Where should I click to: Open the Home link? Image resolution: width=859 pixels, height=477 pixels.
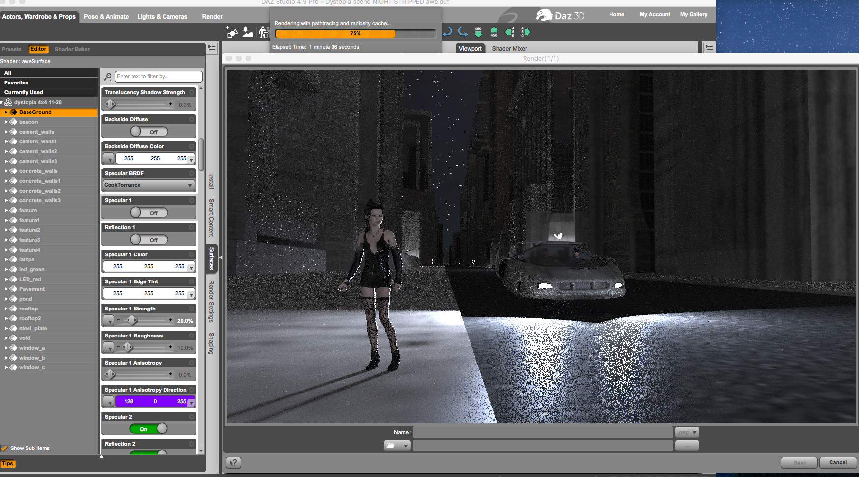[x=617, y=14]
